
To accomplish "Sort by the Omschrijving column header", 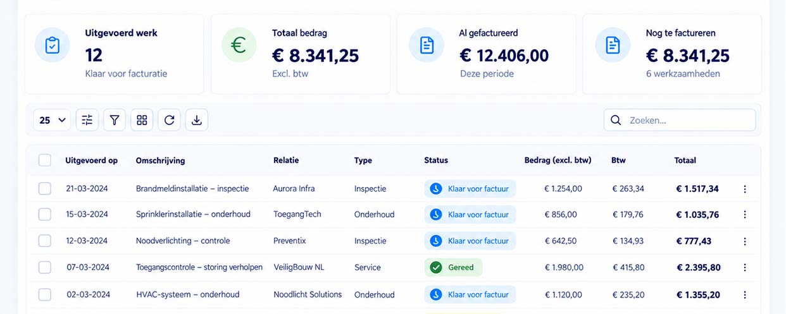I will coord(161,160).
